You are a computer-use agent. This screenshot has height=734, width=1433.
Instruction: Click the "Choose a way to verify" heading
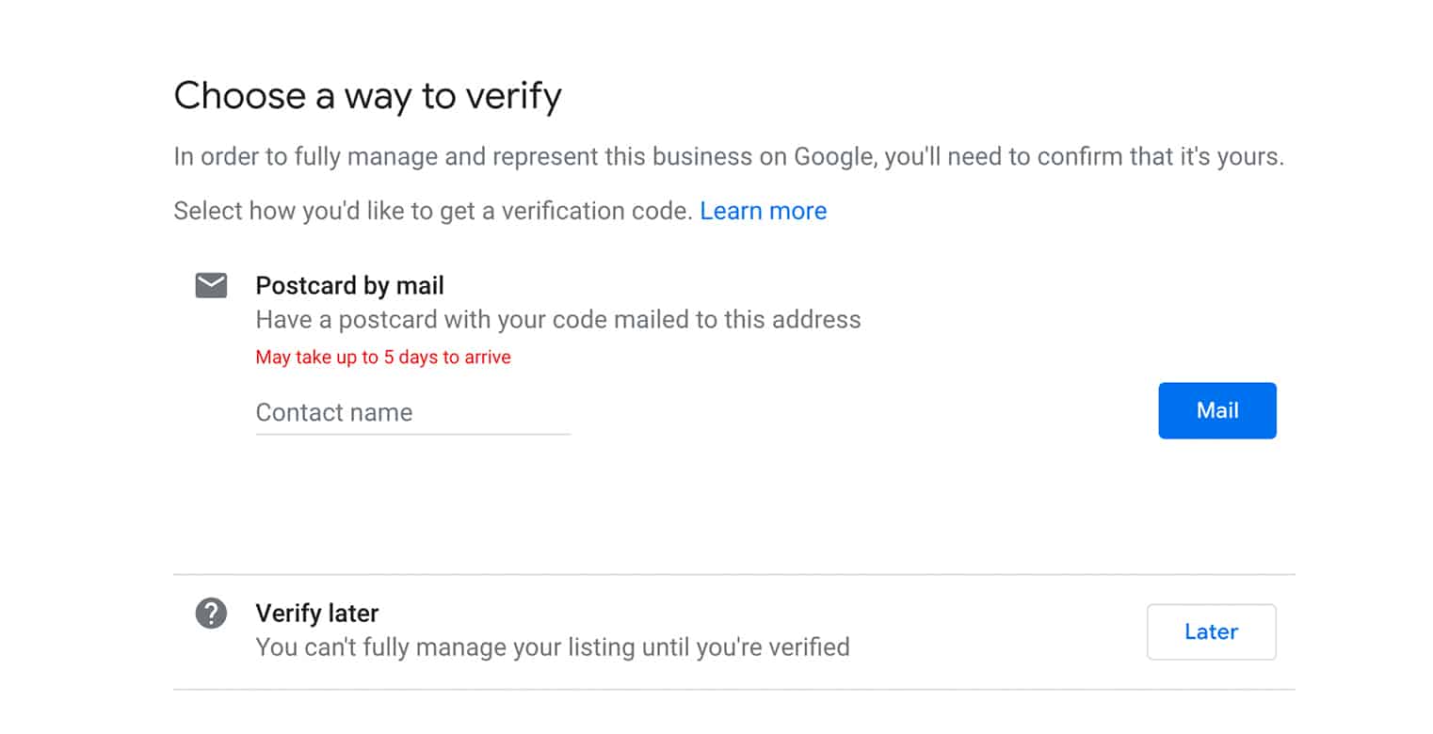point(367,96)
